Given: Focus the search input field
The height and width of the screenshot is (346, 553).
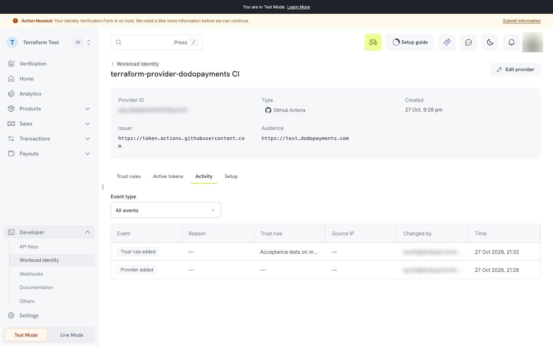Looking at the screenshot, I should 157,42.
